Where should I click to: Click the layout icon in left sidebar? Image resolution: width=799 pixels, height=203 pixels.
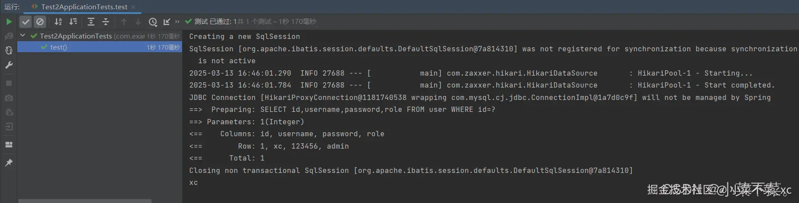9,145
